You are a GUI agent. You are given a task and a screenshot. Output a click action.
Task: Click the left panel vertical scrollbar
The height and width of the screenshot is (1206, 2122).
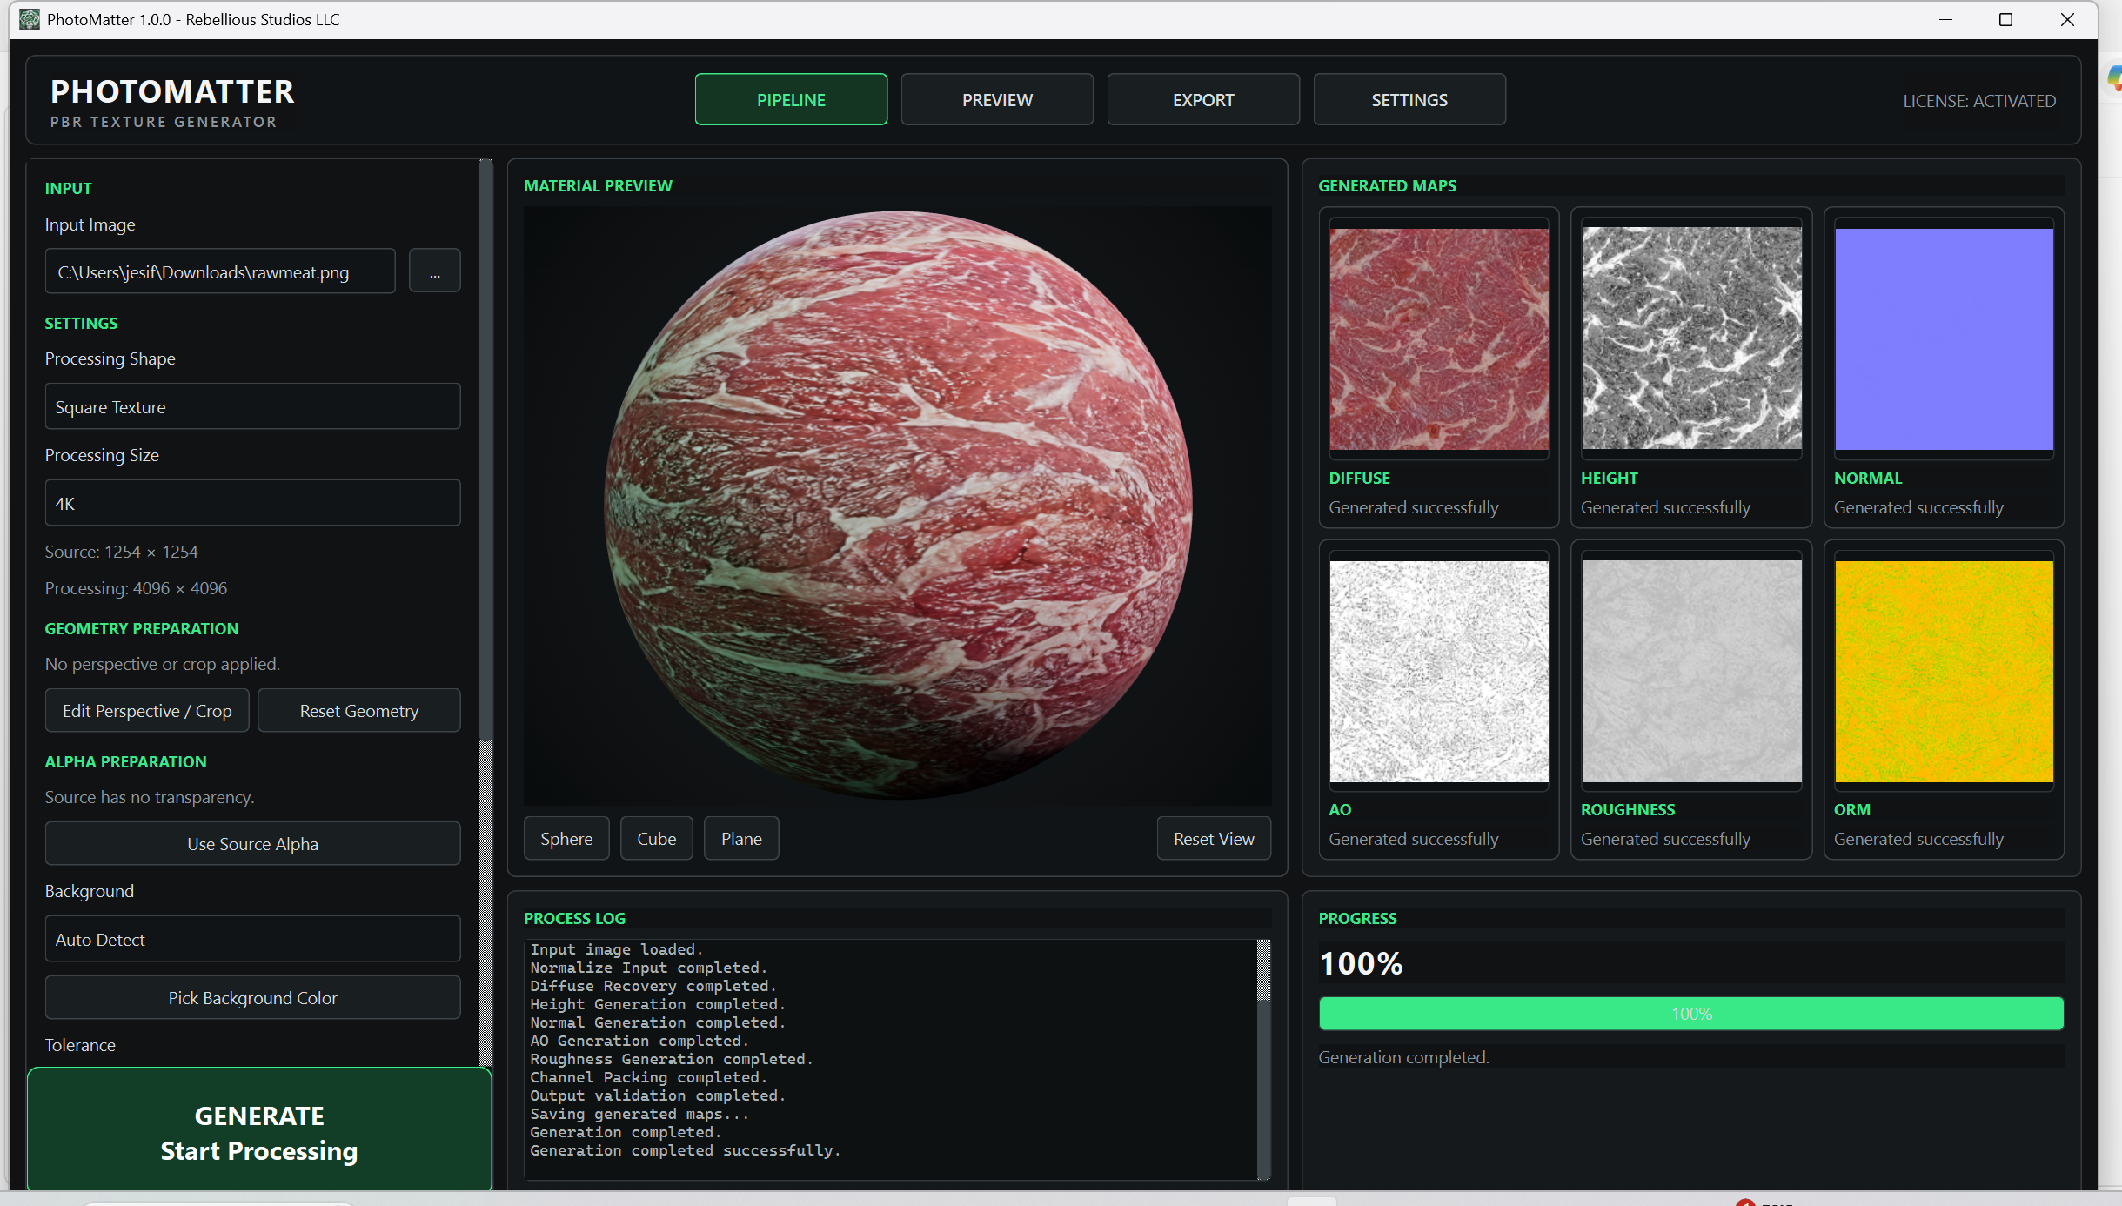485,613
